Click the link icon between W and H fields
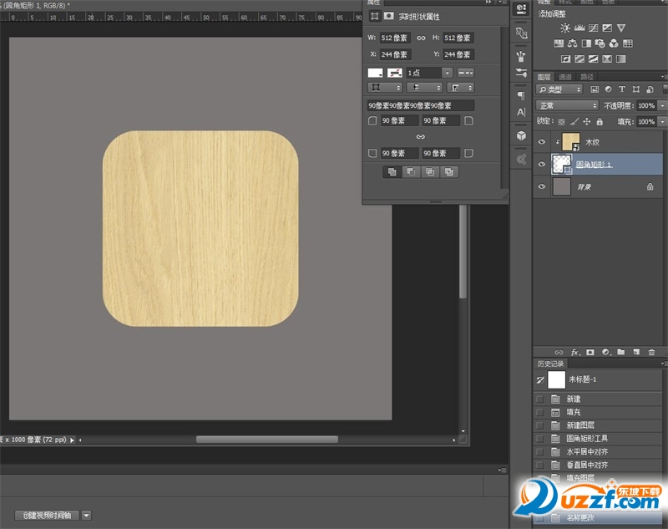The height and width of the screenshot is (529, 668). 421,38
